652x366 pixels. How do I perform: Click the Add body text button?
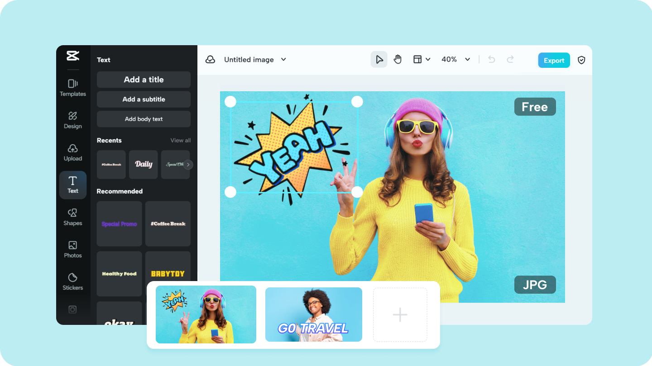pyautogui.click(x=144, y=119)
